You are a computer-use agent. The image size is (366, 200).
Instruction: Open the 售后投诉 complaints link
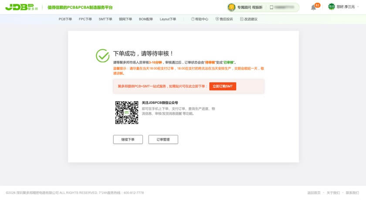[224, 19]
